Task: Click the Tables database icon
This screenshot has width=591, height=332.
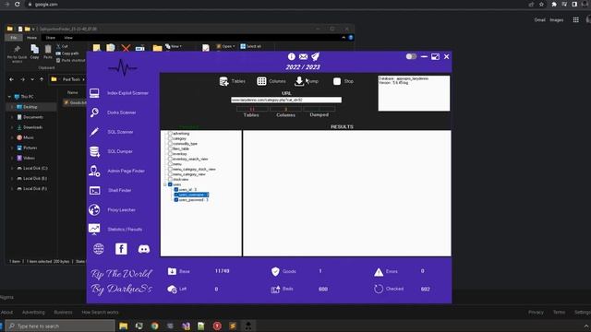Action: (x=223, y=81)
